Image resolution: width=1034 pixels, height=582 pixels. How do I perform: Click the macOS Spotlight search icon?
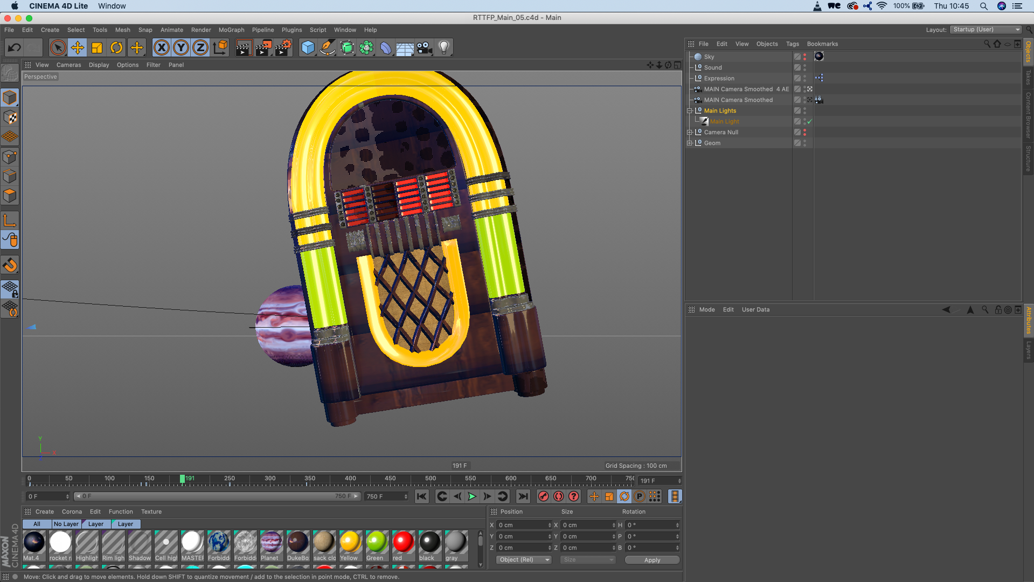pos(983,6)
